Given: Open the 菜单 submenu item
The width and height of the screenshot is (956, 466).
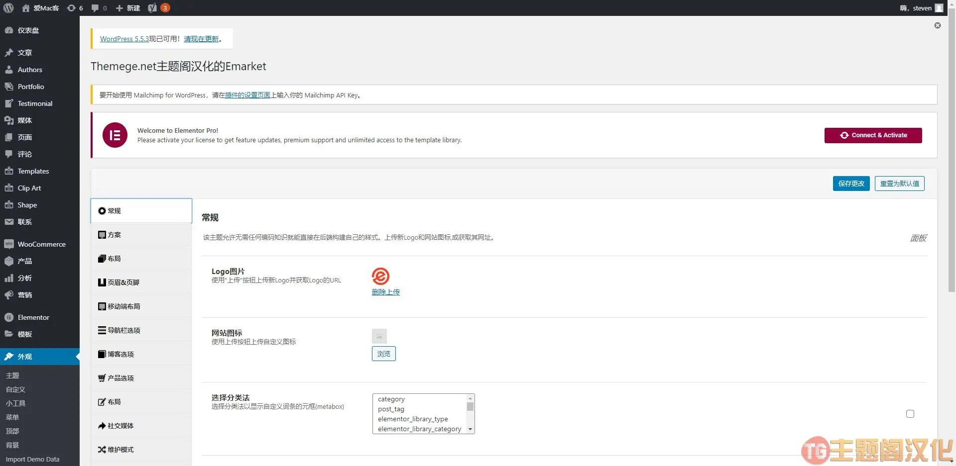Looking at the screenshot, I should pos(12,417).
